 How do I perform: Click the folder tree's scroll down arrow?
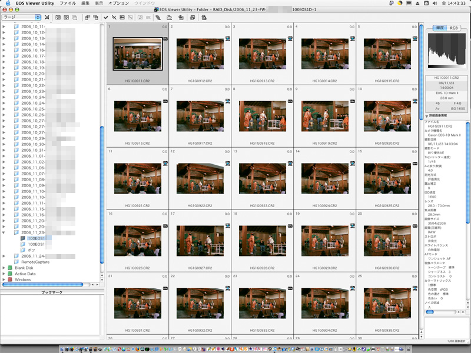point(102,279)
